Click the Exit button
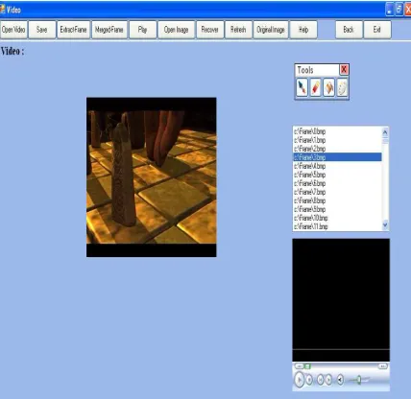This screenshot has height=399, width=411. pyautogui.click(x=377, y=30)
